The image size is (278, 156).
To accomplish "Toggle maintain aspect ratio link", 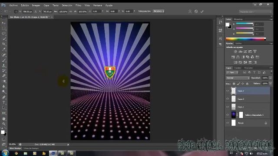I will pyautogui.click(x=70, y=12).
